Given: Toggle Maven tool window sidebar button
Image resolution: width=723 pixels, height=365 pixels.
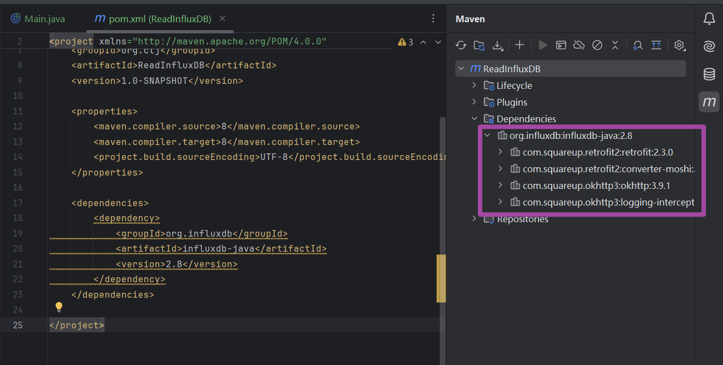Looking at the screenshot, I should coord(709,102).
